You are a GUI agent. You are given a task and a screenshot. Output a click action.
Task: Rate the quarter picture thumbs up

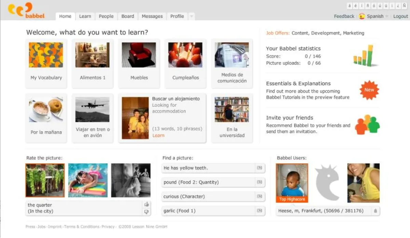pos(146,204)
